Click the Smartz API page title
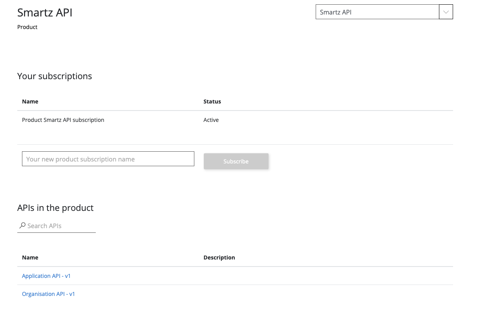The image size is (479, 312). [45, 13]
